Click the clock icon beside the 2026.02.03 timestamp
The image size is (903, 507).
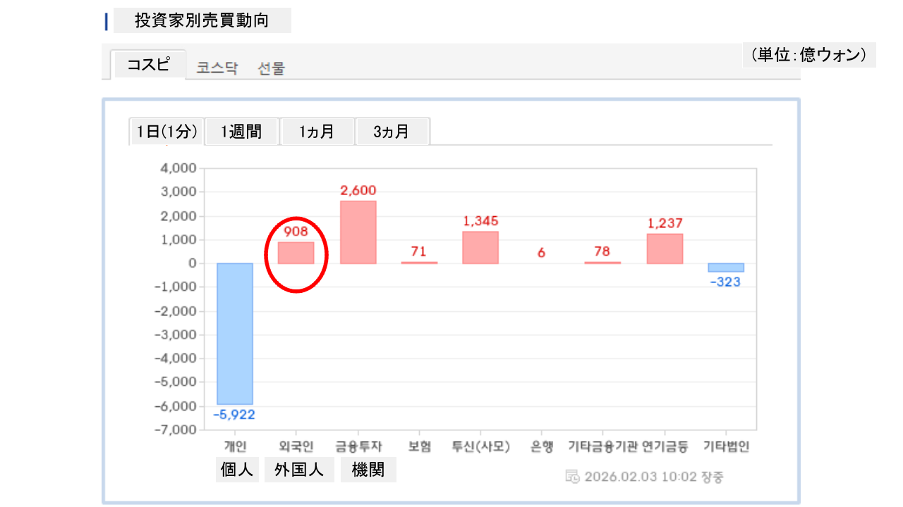pyautogui.click(x=573, y=477)
